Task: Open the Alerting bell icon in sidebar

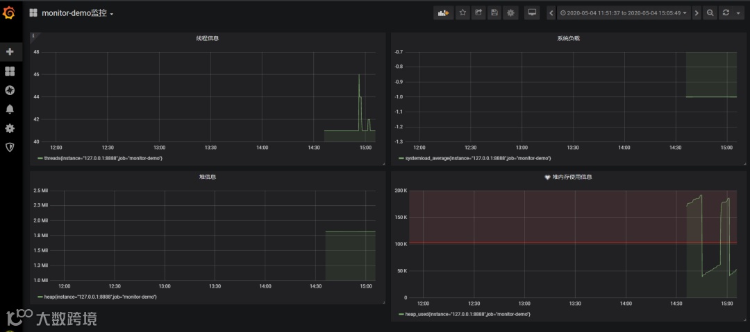Action: click(x=10, y=110)
